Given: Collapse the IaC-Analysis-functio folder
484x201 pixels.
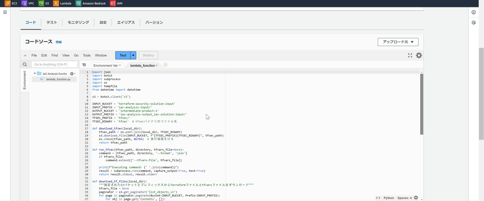Looking at the screenshot, I should (34, 74).
